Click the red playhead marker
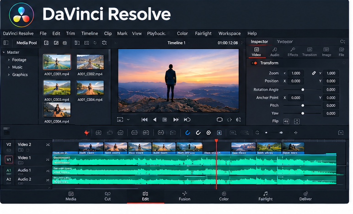Viewport: 353px width, 214px height. point(216,141)
